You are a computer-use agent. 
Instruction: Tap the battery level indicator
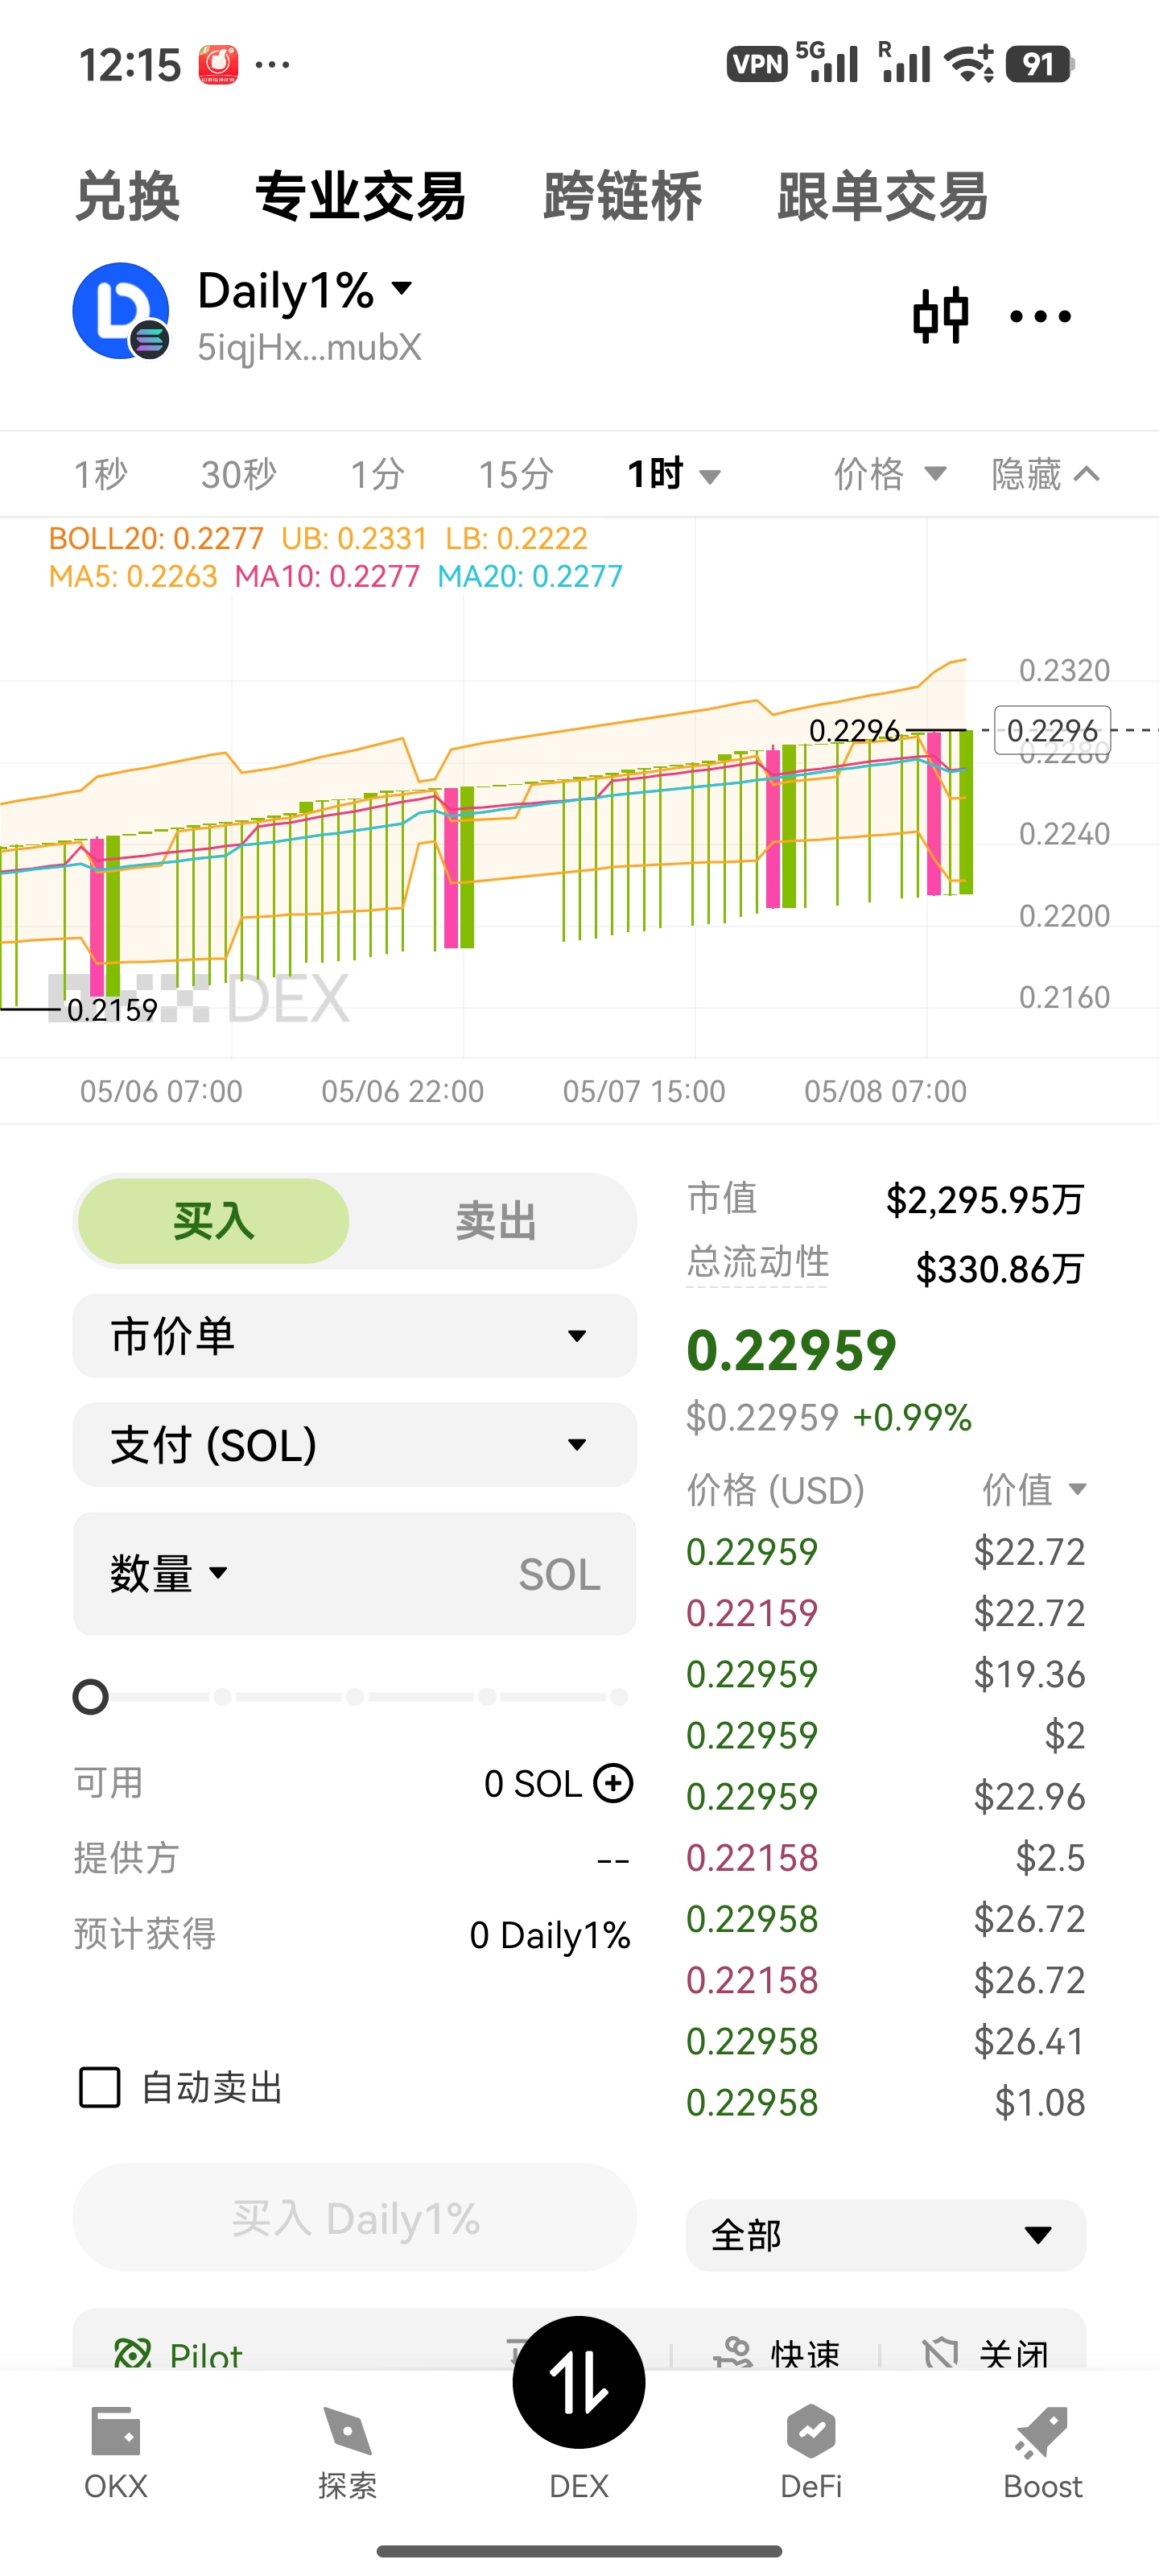pyautogui.click(x=1039, y=65)
